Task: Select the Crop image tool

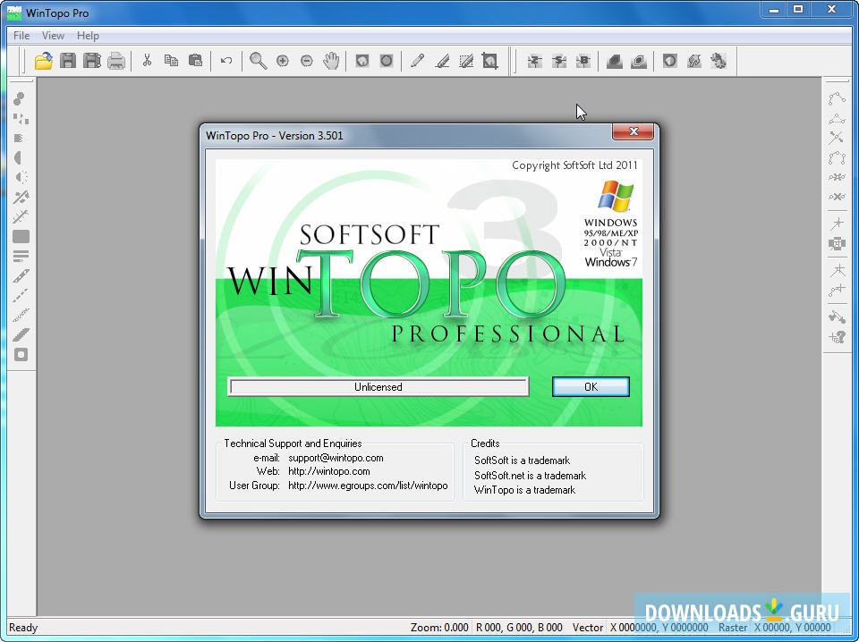Action: coord(489,61)
